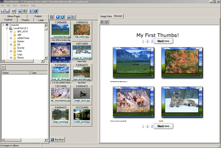Select the Gravity folder in the tree
221x148 pixels.
[x=21, y=48]
